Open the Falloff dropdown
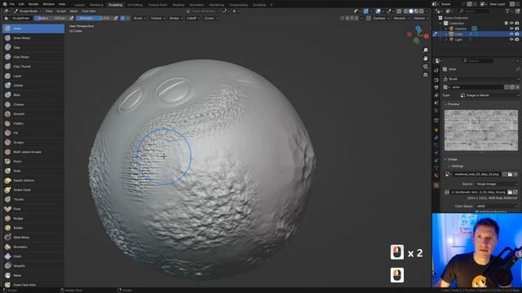Viewport: 522px width, 293px height. [193, 18]
